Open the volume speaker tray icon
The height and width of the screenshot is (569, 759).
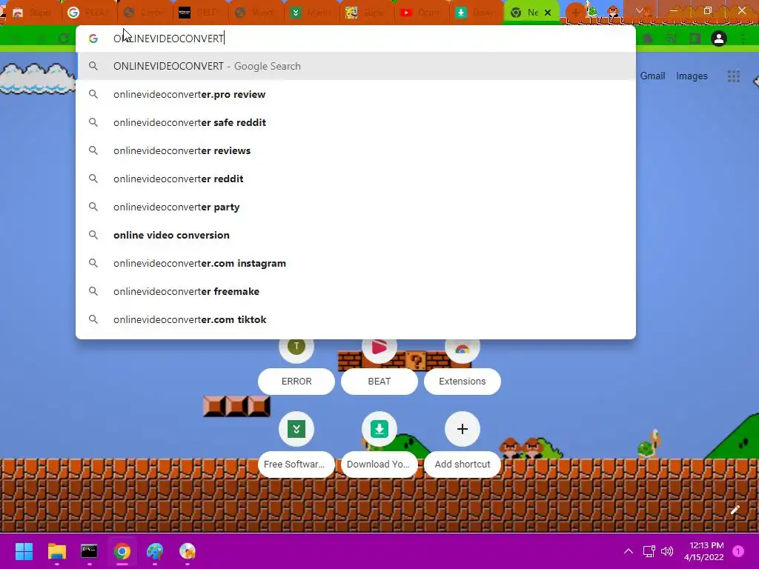(667, 551)
